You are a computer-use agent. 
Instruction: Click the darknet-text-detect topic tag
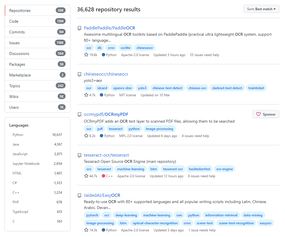pos(227,88)
